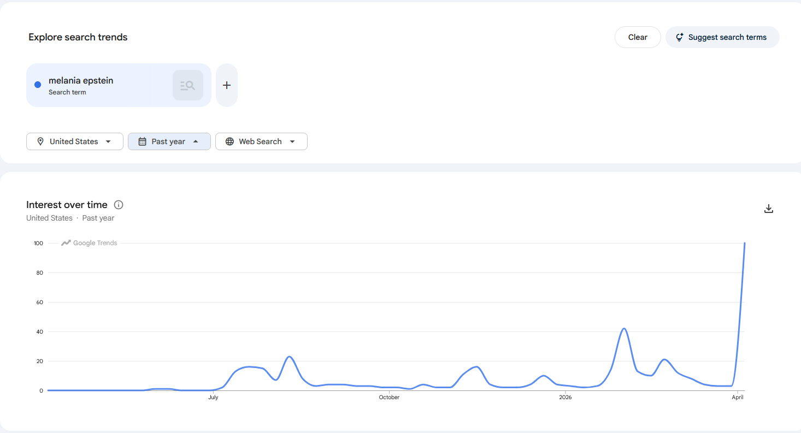Click the October axis label
The image size is (801, 433).
(x=389, y=397)
